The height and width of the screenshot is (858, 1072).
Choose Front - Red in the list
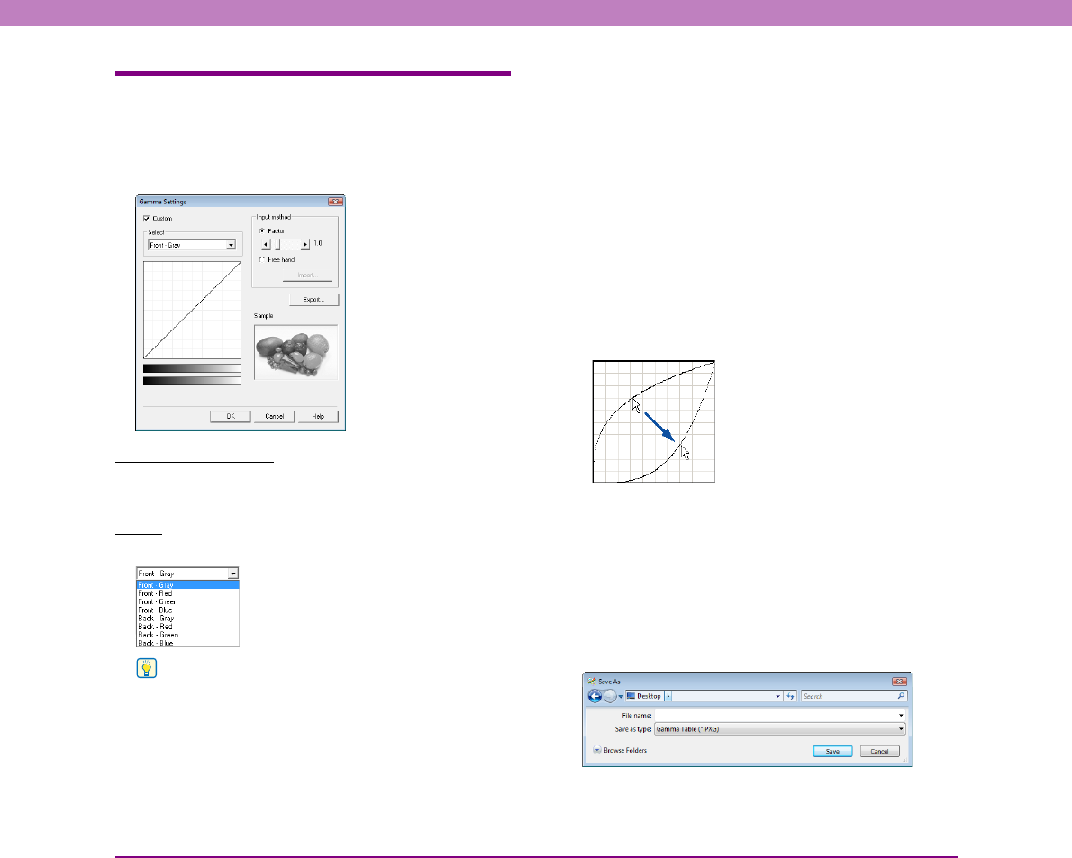click(x=188, y=593)
